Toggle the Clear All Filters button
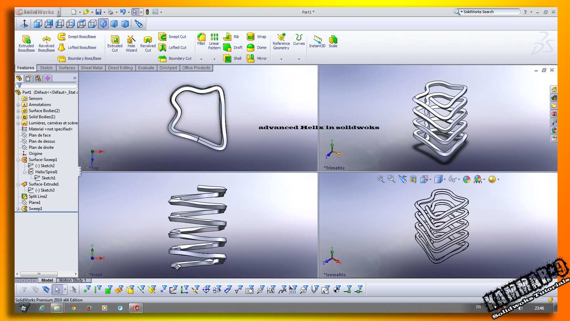 click(35, 290)
